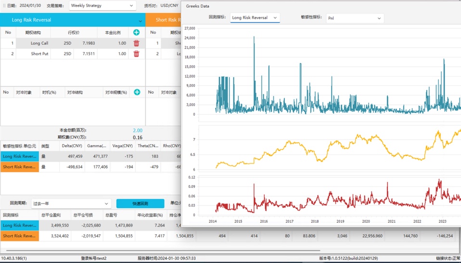Open the Weekly Strategy trading strategy dropdown
This screenshot has height=263, width=461.
pyautogui.click(x=102, y=6)
